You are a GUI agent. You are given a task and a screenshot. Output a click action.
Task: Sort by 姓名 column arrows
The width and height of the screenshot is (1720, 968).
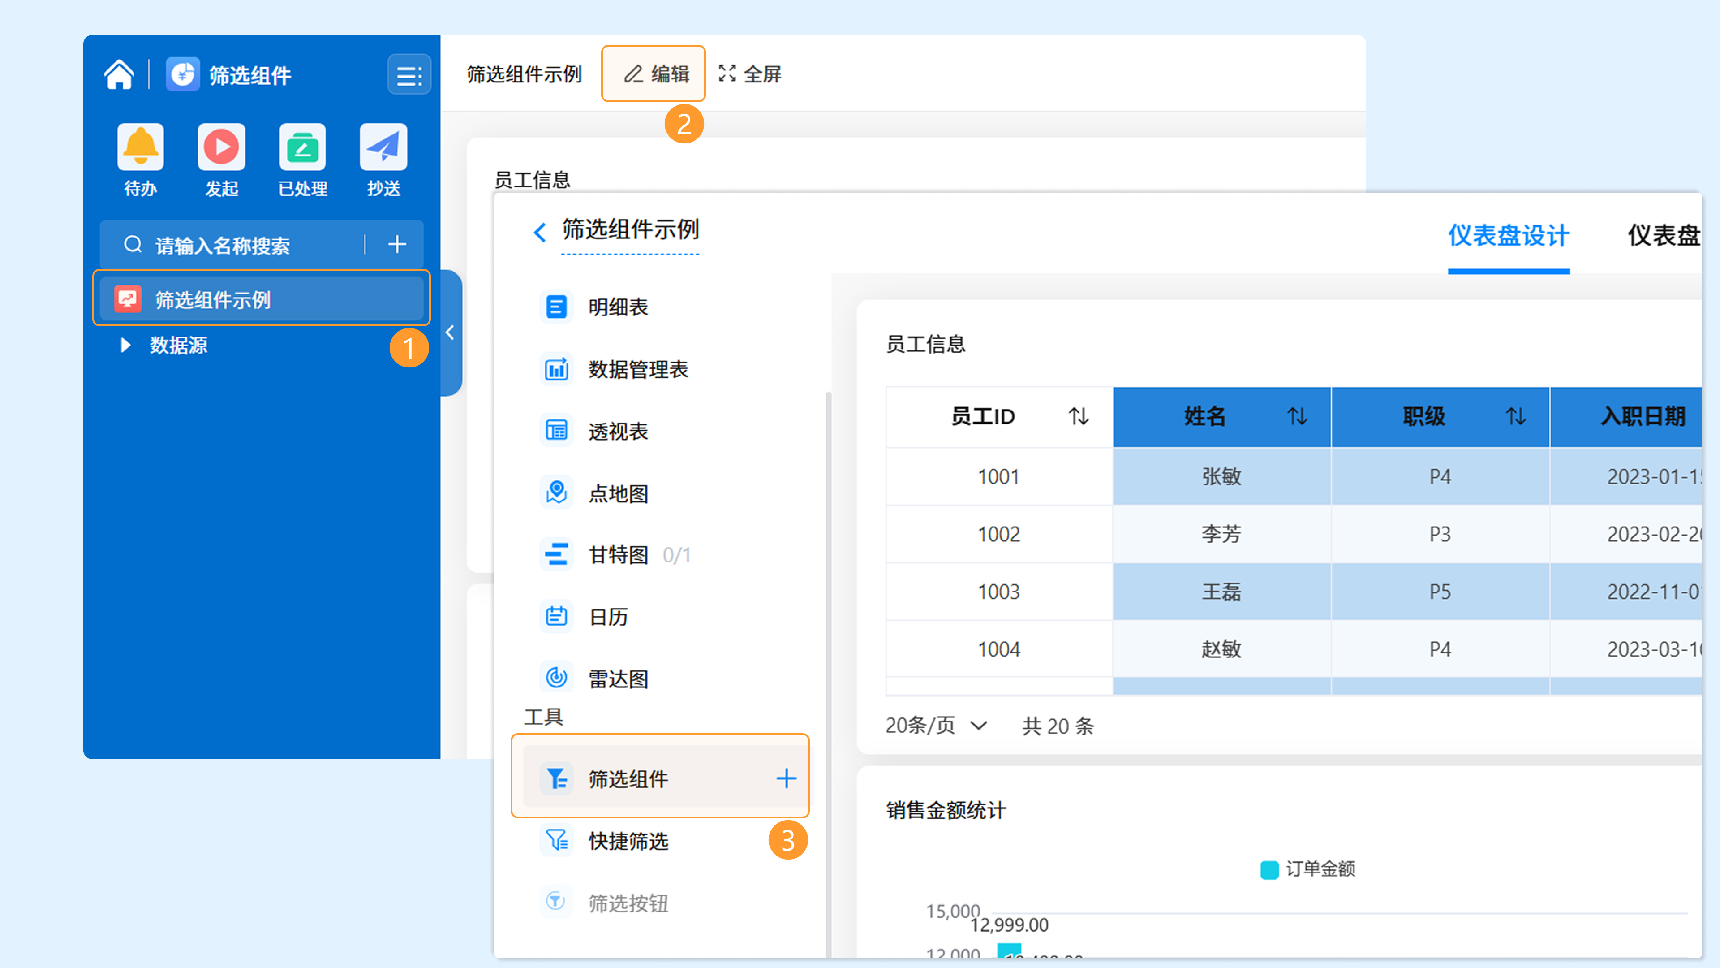1297,416
